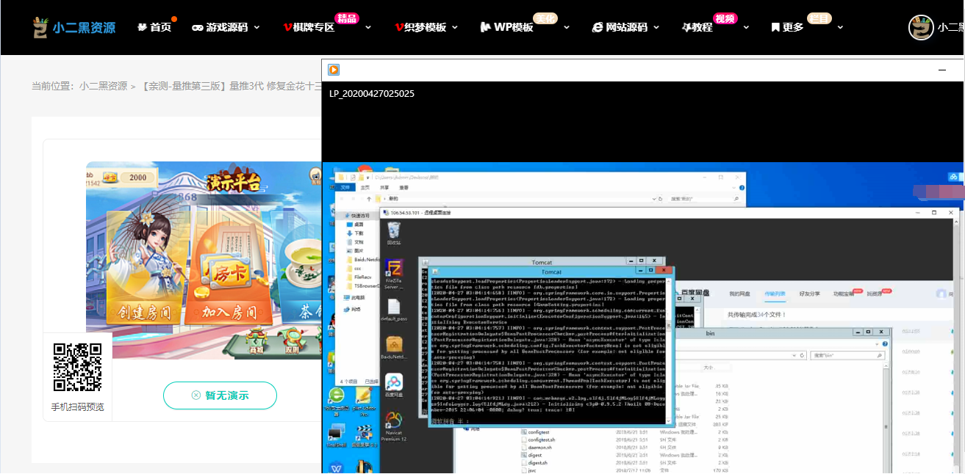Click the 此电脑 item in Explorer sidebar
The image size is (965, 474).
click(x=356, y=297)
